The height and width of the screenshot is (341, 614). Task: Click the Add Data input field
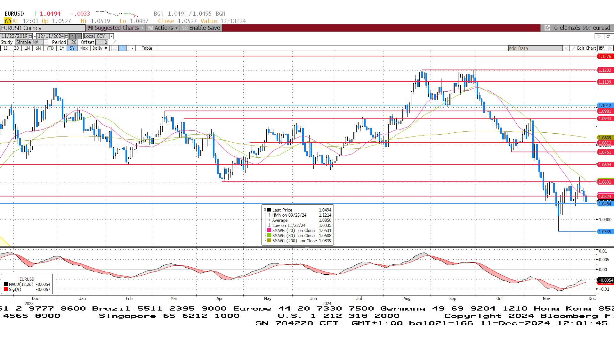(x=535, y=48)
